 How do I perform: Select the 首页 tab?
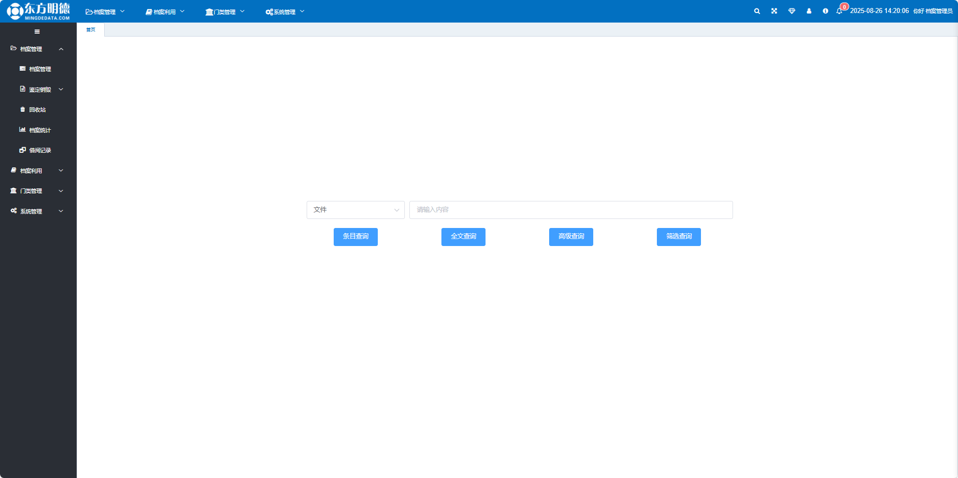point(91,30)
